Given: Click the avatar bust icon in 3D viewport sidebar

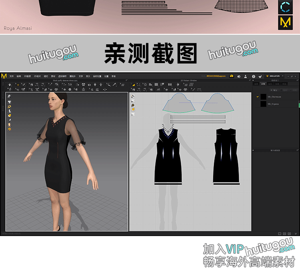Looking at the screenshot, I should 9,111.
